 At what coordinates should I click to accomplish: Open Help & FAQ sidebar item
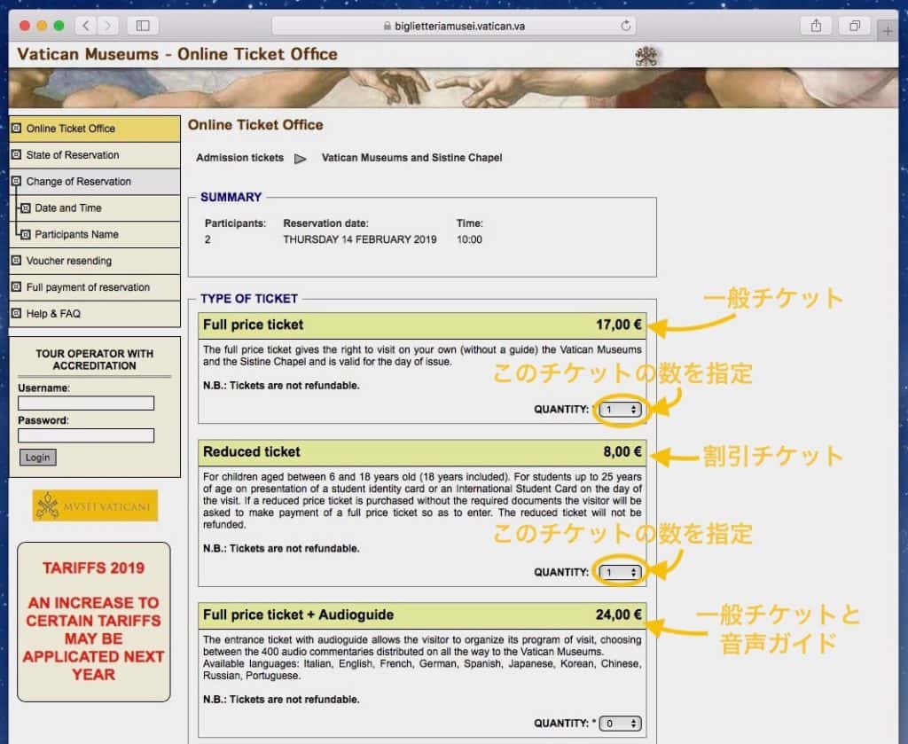pos(95,314)
